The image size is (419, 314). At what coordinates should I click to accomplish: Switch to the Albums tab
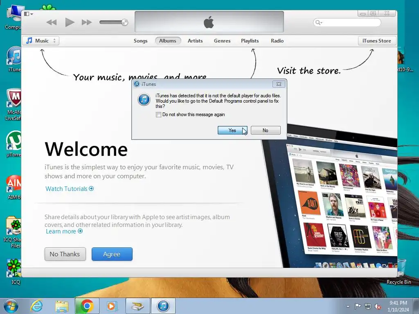click(x=168, y=41)
